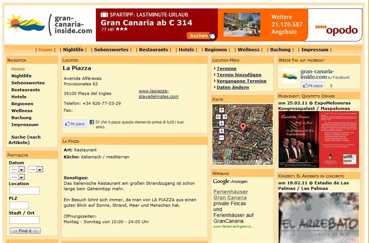Viewport: 369px width, 243px height.
Task: Pan the map left with the arrow
Action: click(218, 117)
